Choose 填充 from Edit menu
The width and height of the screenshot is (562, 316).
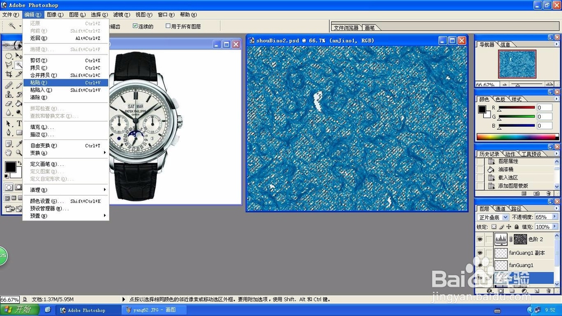66,127
